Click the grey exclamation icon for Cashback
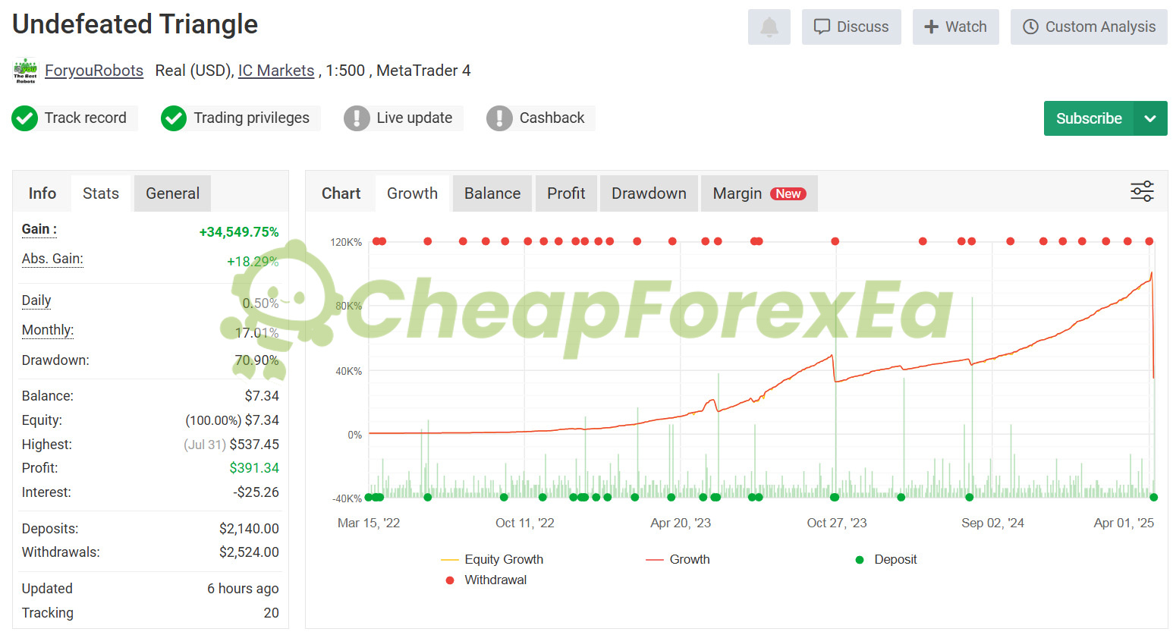 pyautogui.click(x=499, y=118)
